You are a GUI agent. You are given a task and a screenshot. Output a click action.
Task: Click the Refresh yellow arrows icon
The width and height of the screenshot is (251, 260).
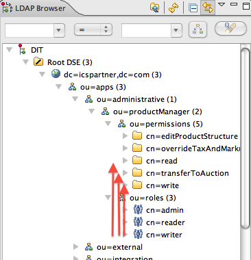(174, 8)
